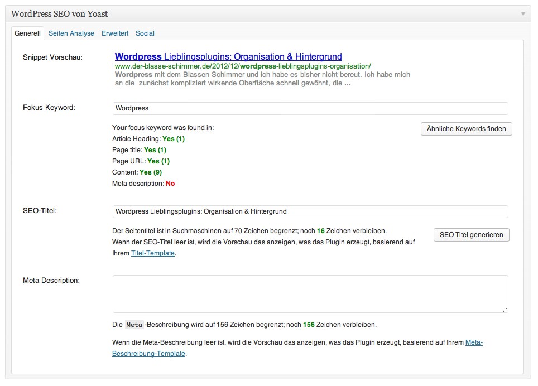Click the Fokus Keyword input field
The width and height of the screenshot is (538, 386).
(x=310, y=108)
